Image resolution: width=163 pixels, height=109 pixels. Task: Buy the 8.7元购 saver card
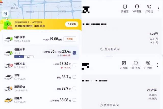pos(72,24)
